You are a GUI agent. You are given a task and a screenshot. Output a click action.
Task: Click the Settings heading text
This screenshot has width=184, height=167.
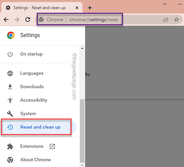pyautogui.click(x=30, y=35)
